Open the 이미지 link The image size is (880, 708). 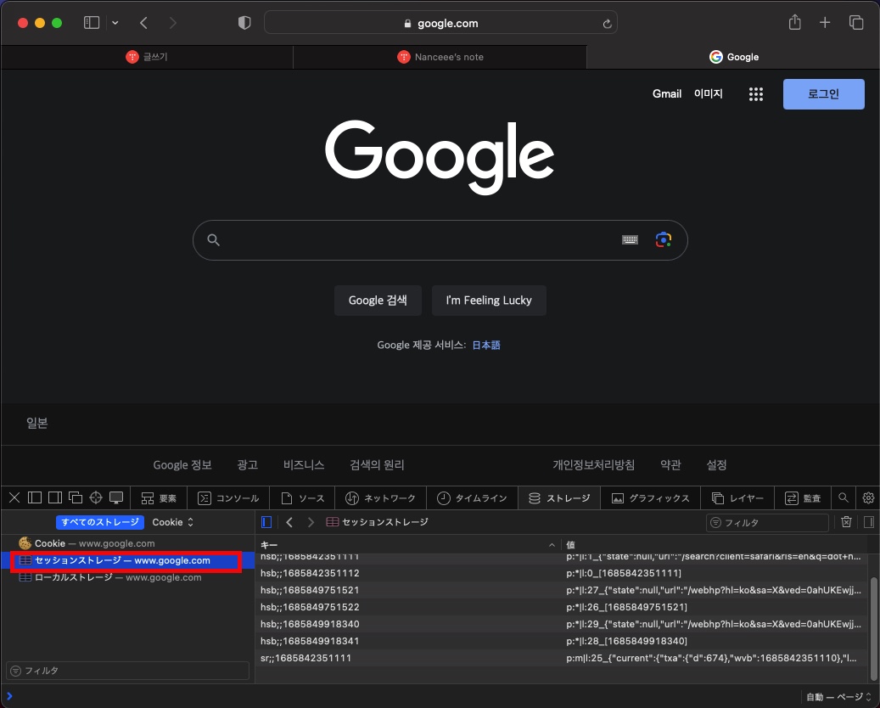click(709, 93)
